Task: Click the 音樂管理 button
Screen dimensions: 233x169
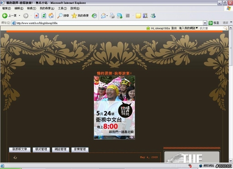Action: point(80,150)
